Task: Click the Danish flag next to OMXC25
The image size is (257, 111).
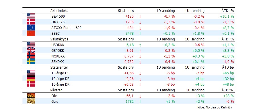Action: (x=31, y=22)
